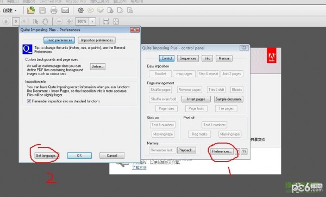Open the Create dropdown in Acrobat toolbar

coord(10,10)
